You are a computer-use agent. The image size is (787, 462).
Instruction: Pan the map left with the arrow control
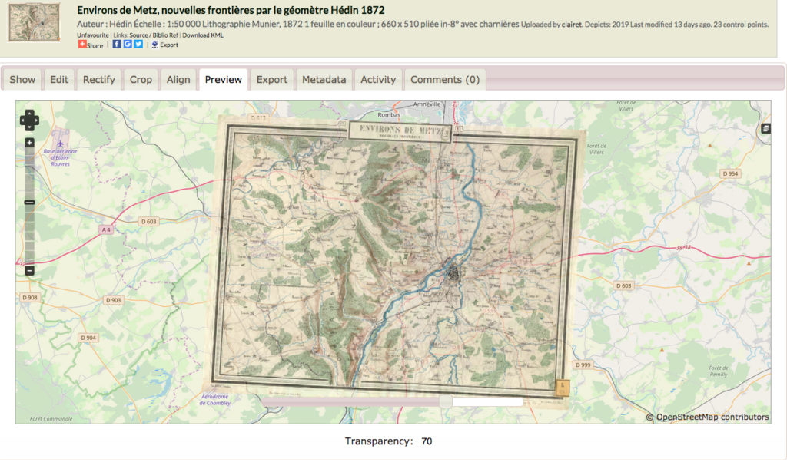click(23, 120)
